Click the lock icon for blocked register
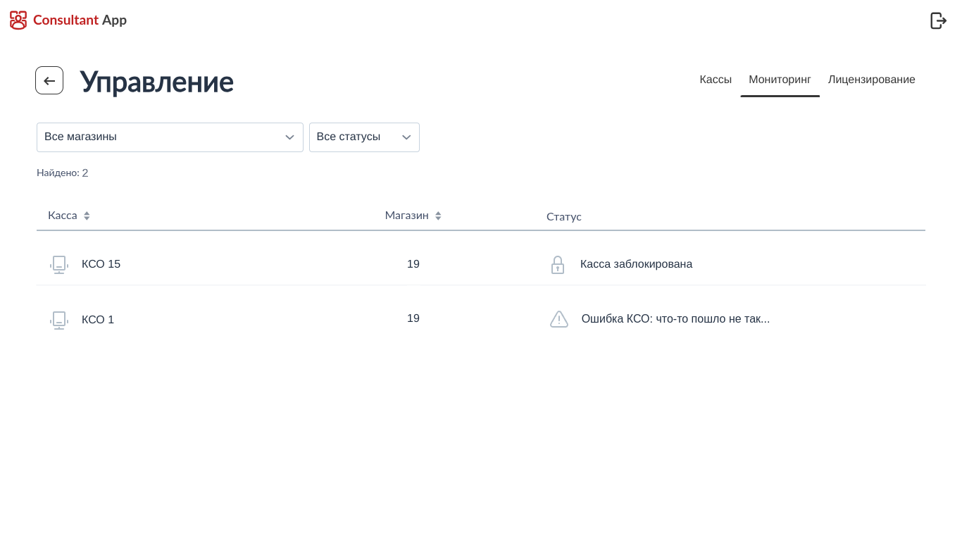This screenshot has height=541, width=962. point(558,265)
